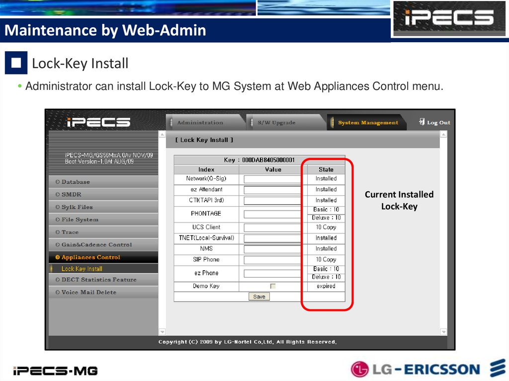Toggle the Demo Key checkbox
509x381 pixels.
pyautogui.click(x=273, y=286)
